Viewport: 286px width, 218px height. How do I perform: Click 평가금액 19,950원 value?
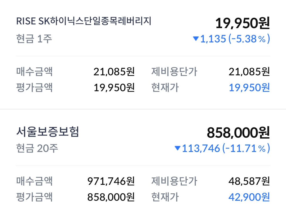point(114,87)
